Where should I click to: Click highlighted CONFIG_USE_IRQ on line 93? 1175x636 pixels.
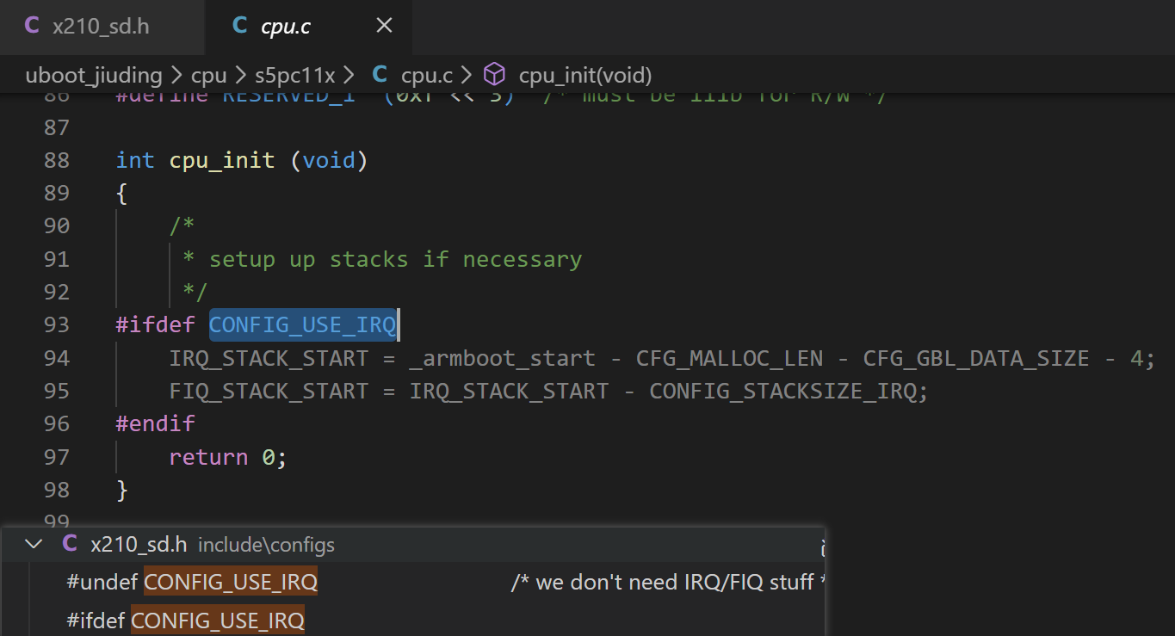(x=302, y=325)
